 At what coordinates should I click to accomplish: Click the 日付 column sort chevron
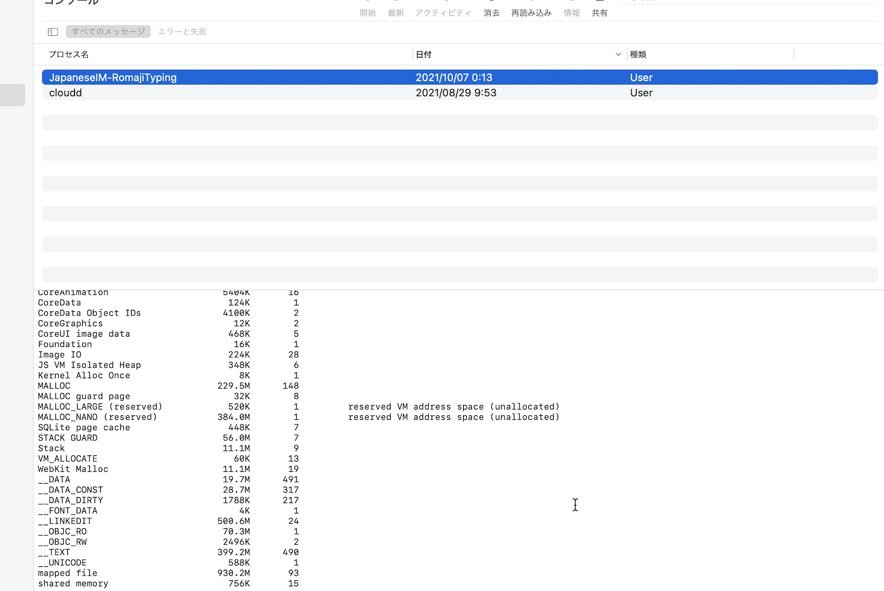click(618, 54)
